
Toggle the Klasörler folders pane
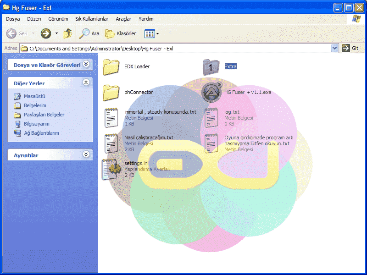120,33
